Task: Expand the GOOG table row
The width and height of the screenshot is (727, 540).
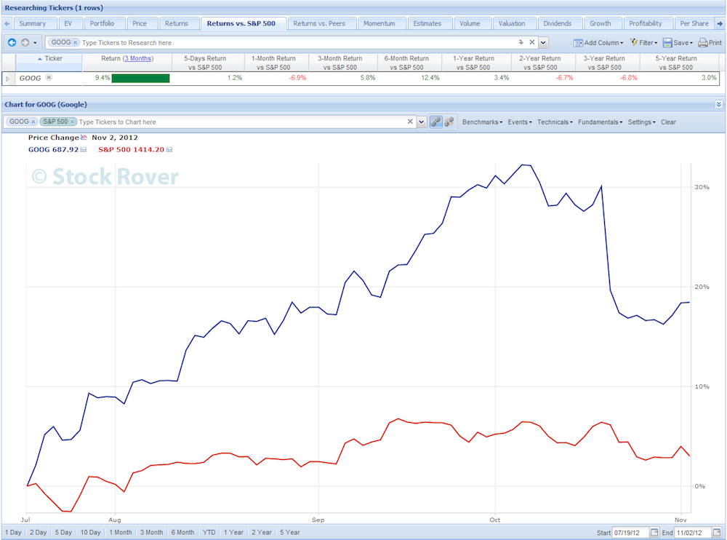Action: (x=7, y=79)
